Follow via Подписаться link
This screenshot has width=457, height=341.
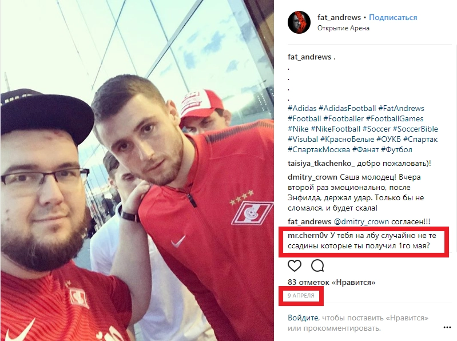(393, 18)
